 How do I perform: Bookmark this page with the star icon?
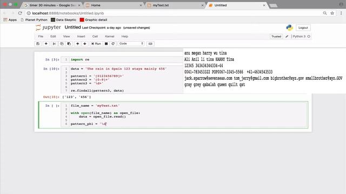(332, 13)
